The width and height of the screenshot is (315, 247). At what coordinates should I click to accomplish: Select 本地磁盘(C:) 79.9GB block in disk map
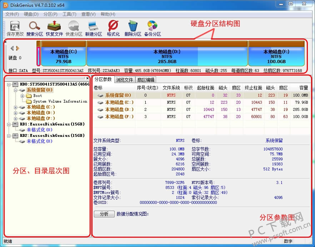pyautogui.click(x=64, y=53)
